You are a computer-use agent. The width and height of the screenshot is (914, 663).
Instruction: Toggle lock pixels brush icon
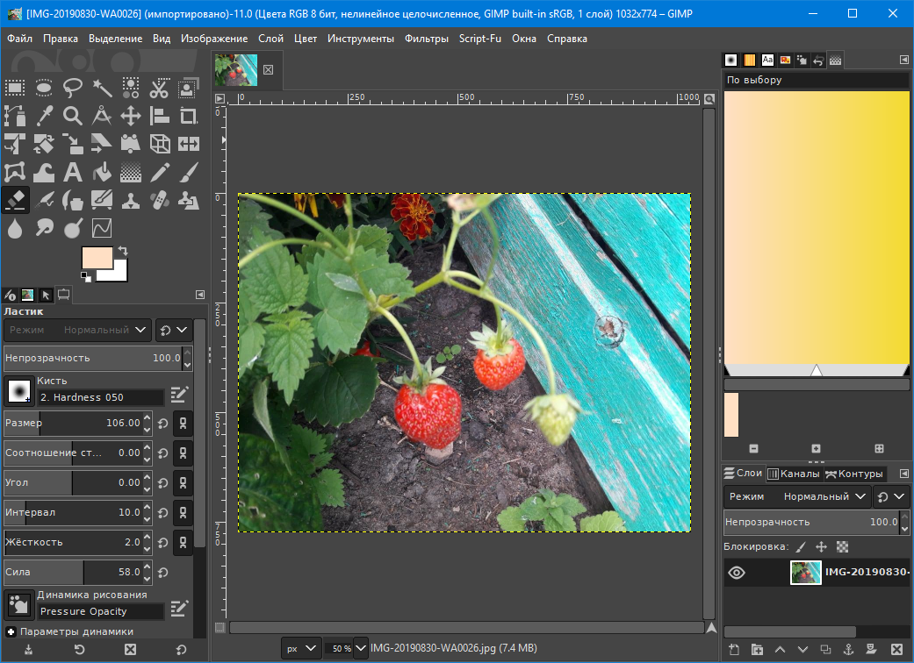pyautogui.click(x=802, y=546)
